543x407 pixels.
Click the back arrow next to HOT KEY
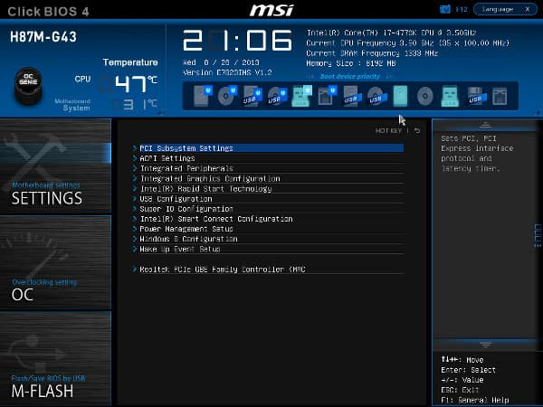point(417,130)
